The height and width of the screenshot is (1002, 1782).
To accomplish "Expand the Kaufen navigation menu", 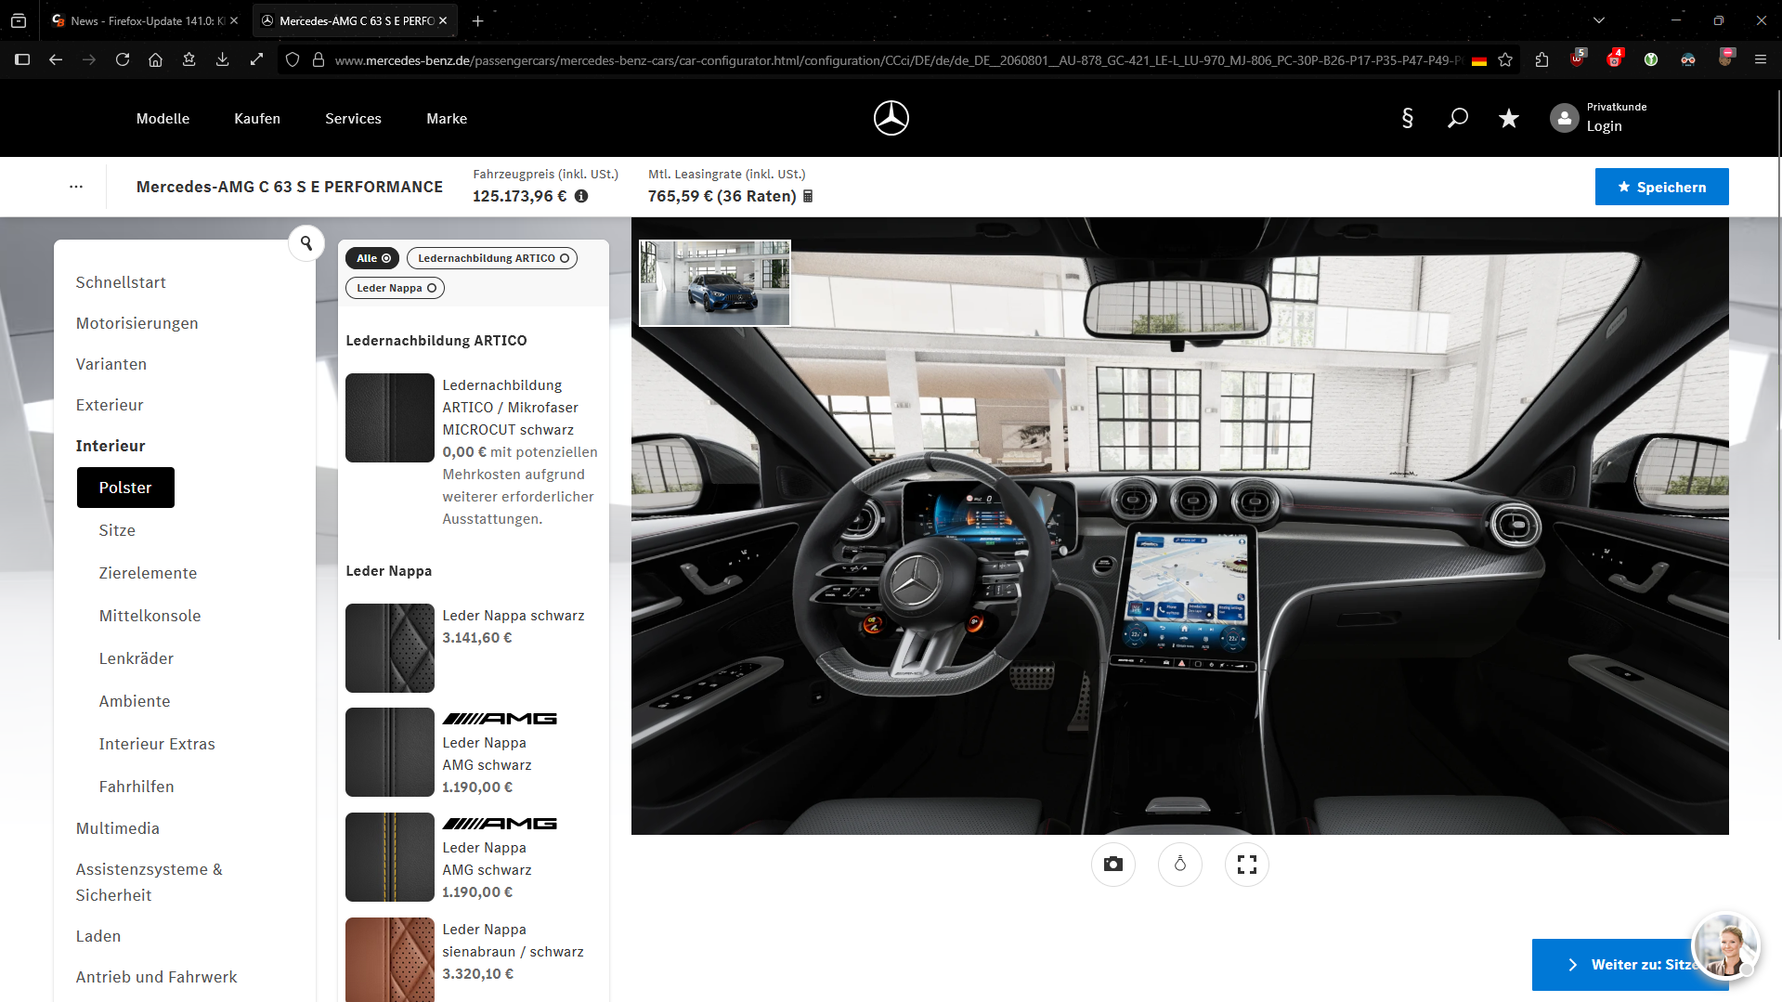I will pyautogui.click(x=257, y=118).
